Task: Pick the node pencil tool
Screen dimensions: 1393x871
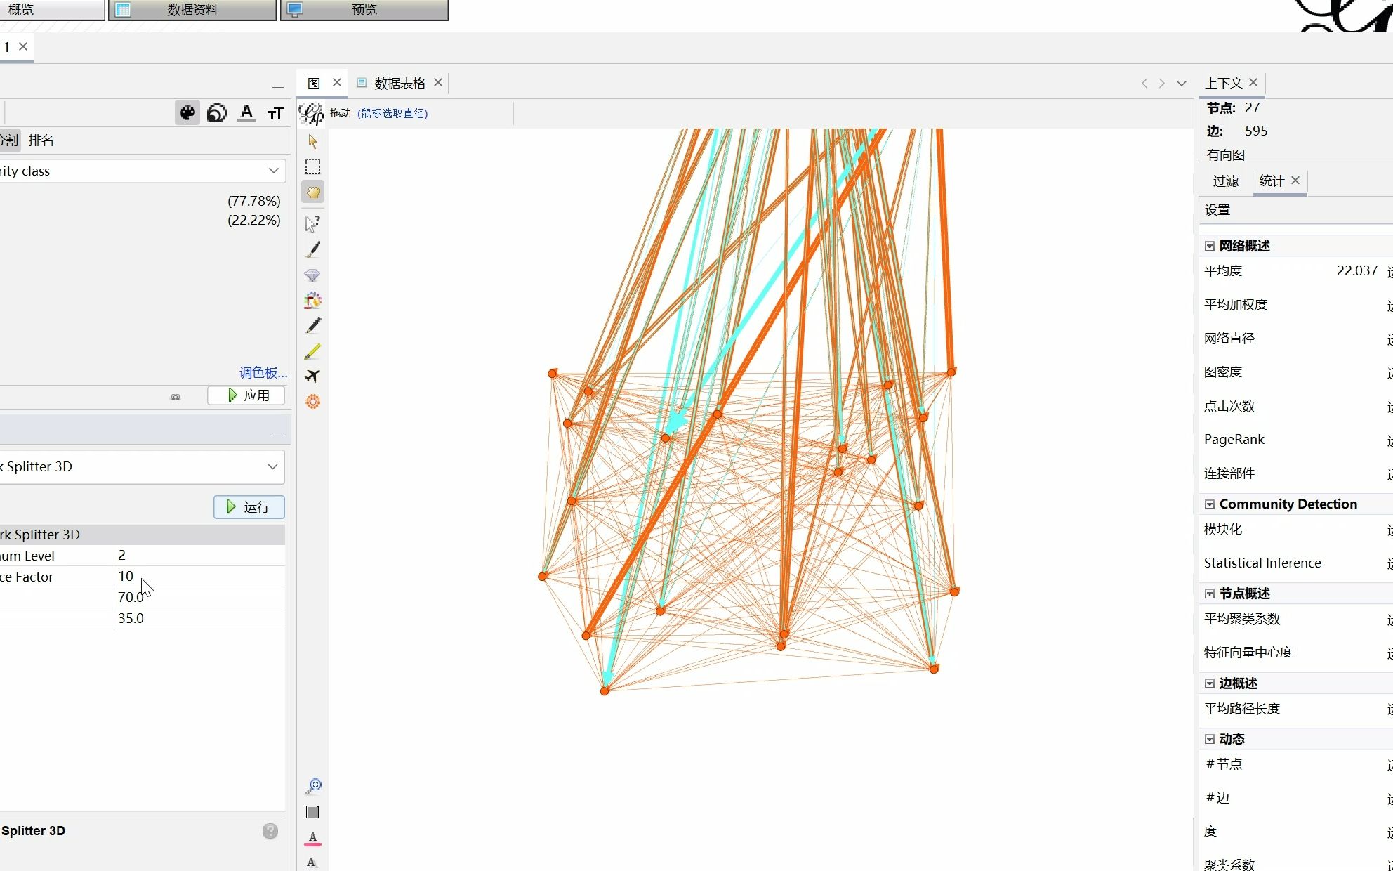Action: click(x=312, y=325)
